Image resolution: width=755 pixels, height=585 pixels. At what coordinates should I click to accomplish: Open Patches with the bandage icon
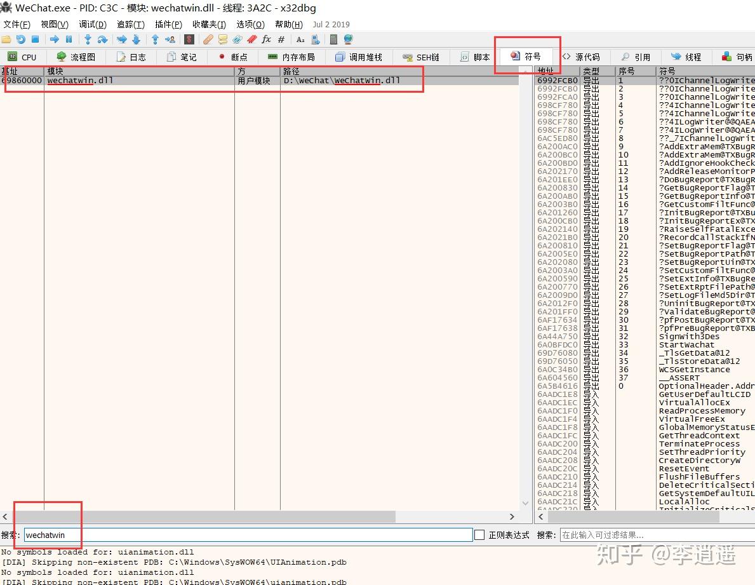tap(208, 39)
